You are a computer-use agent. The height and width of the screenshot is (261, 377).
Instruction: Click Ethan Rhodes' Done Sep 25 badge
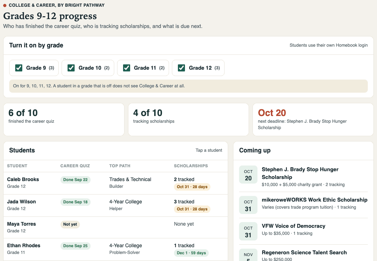point(75,246)
